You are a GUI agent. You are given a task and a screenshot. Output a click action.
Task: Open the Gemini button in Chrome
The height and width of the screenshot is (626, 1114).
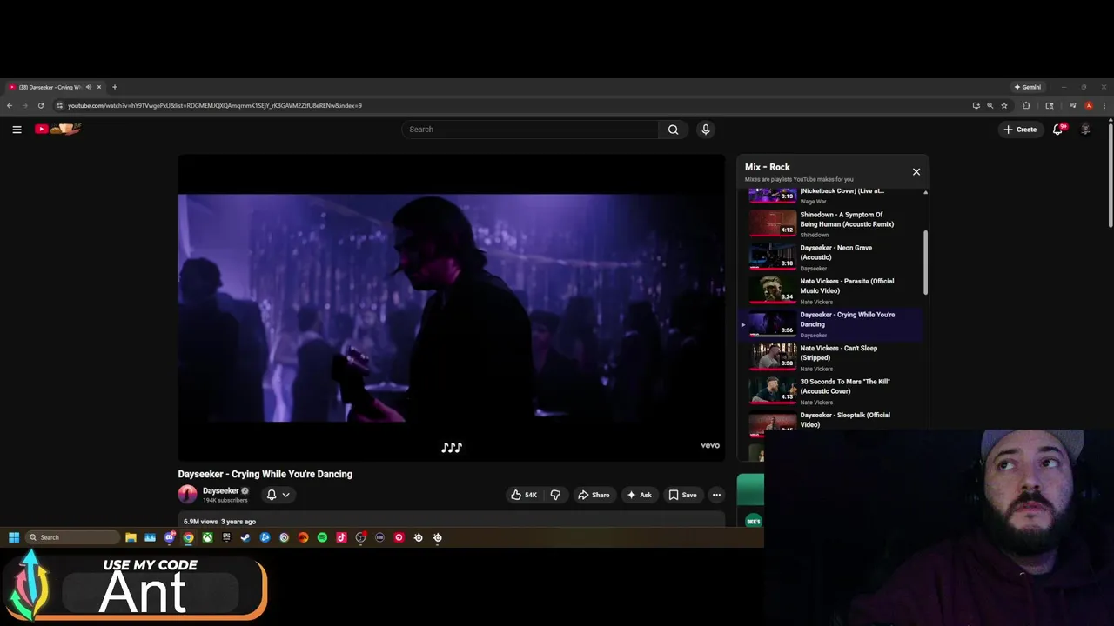click(x=1028, y=87)
